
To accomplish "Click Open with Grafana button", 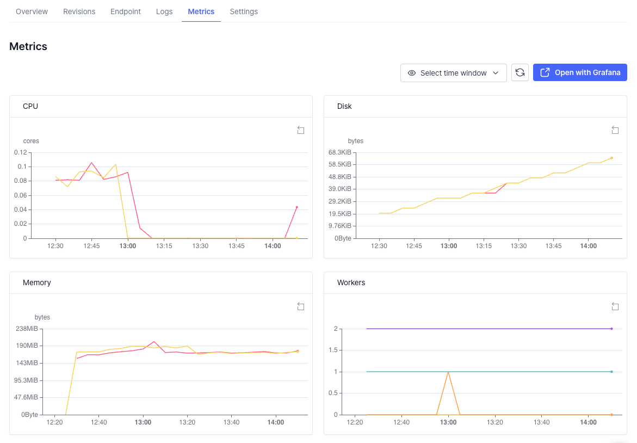I will tap(580, 72).
